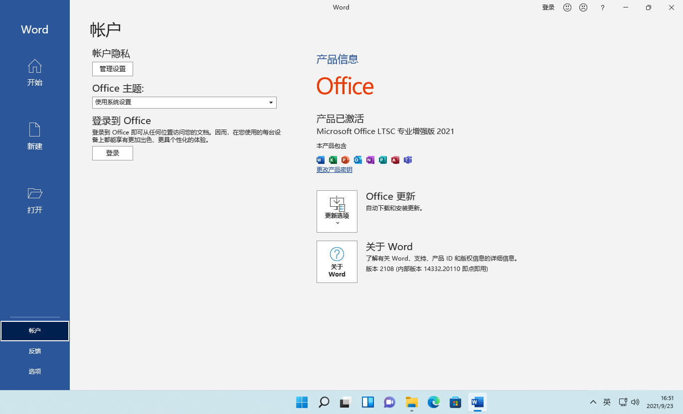This screenshot has width=683, height=414.
Task: Select the Outlook product icon
Action: (357, 160)
